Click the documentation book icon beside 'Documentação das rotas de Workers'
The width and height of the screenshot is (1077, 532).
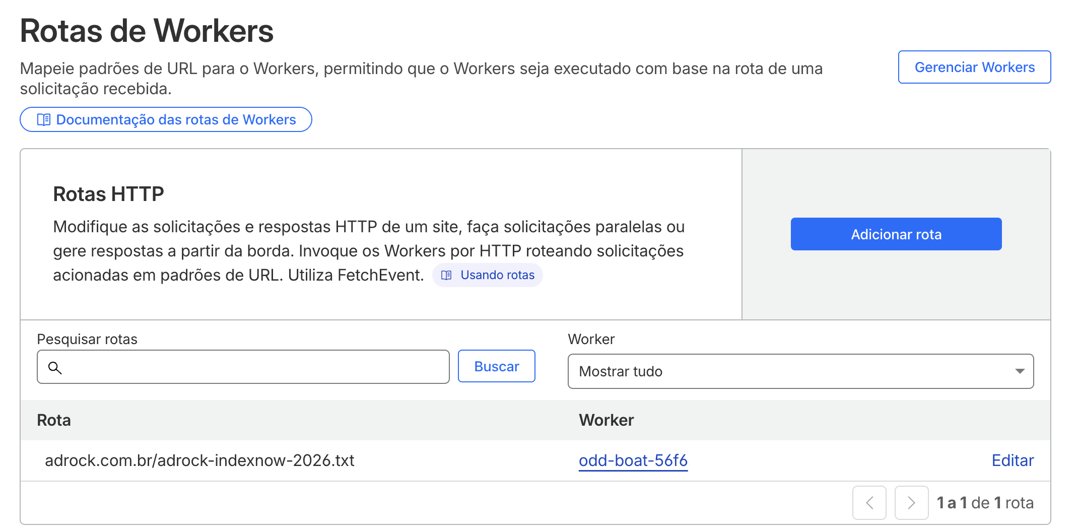44,119
